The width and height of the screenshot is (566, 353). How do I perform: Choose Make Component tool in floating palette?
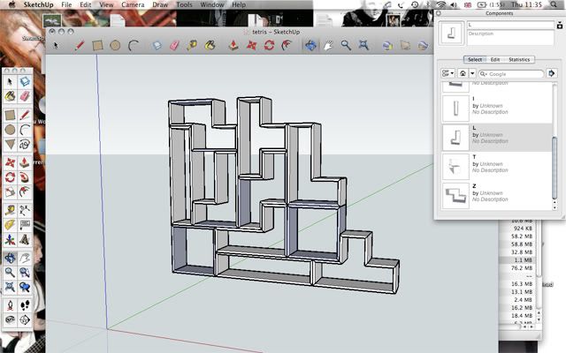pyautogui.click(x=25, y=82)
